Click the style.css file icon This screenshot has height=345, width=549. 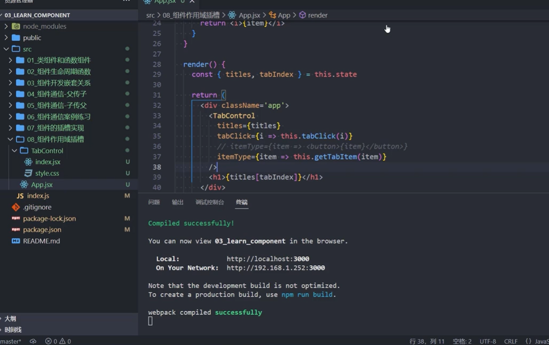(x=28, y=173)
